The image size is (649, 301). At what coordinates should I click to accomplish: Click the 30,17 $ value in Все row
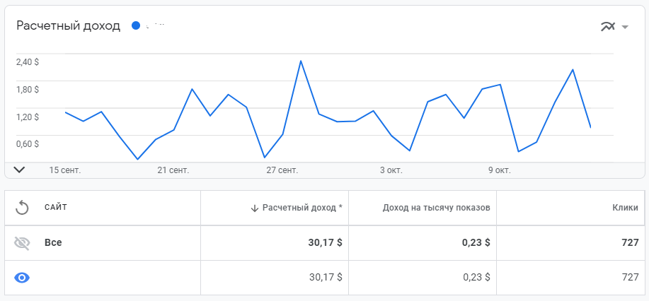point(326,242)
